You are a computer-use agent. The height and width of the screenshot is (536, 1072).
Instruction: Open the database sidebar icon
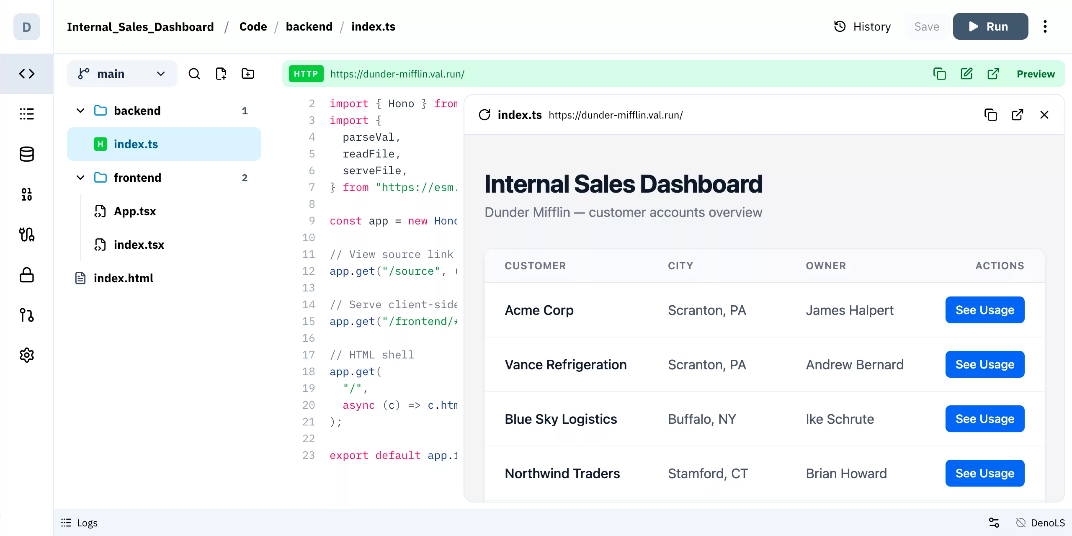click(26, 154)
